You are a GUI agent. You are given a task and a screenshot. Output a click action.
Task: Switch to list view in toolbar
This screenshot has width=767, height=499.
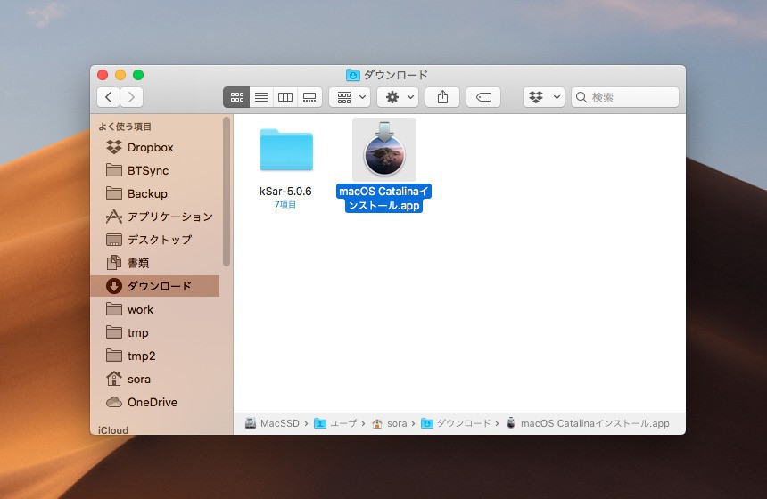(x=261, y=97)
